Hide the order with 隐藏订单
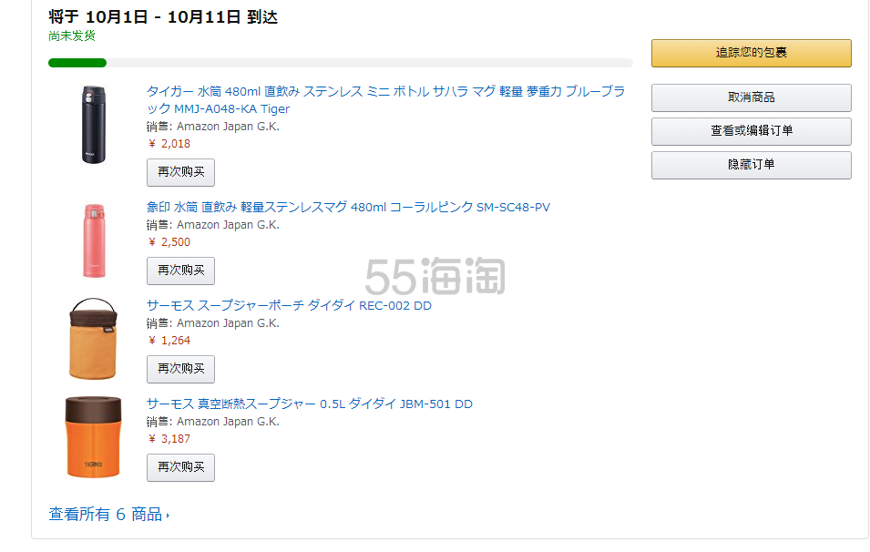870x552 pixels. [x=751, y=165]
